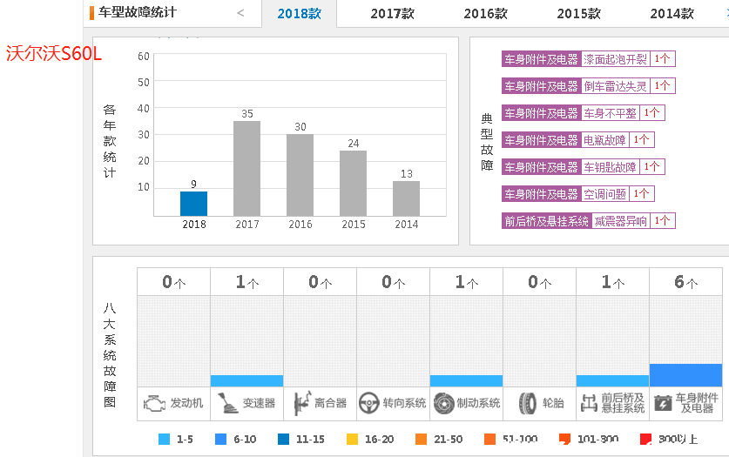Click the 倒车雷达失灵 fault link
This screenshot has height=457, width=729.
(x=615, y=86)
